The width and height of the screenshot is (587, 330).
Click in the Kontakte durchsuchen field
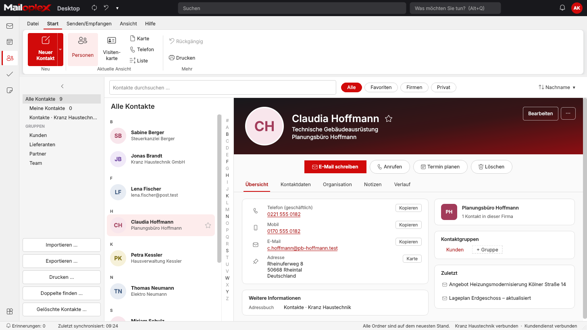click(223, 87)
